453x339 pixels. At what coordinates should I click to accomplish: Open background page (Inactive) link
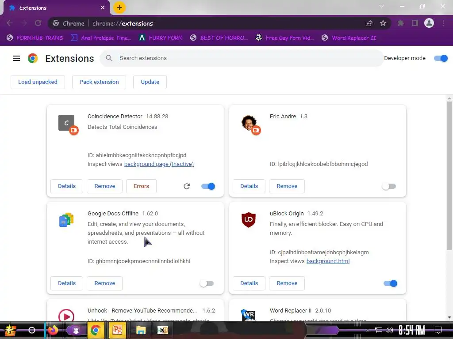pos(159,164)
